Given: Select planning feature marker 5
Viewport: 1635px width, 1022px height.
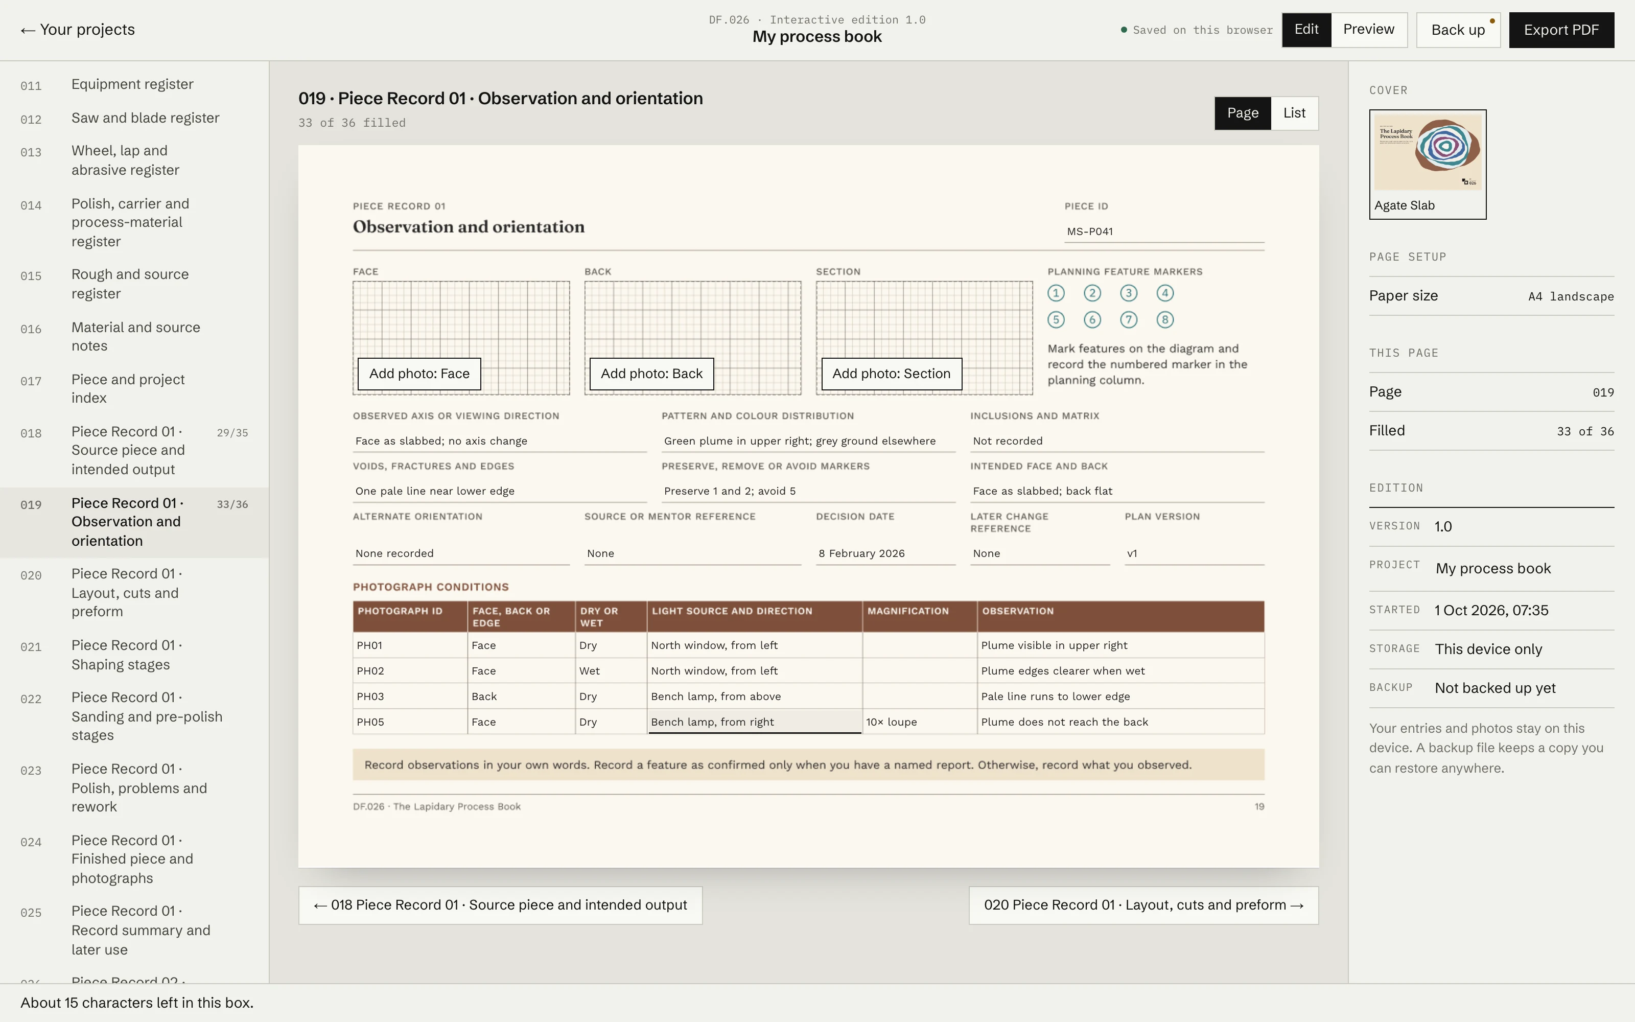Looking at the screenshot, I should pyautogui.click(x=1056, y=320).
